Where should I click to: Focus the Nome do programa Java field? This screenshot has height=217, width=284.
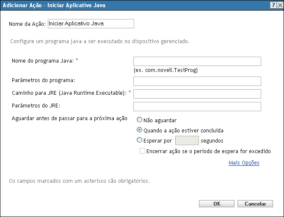click(x=197, y=61)
